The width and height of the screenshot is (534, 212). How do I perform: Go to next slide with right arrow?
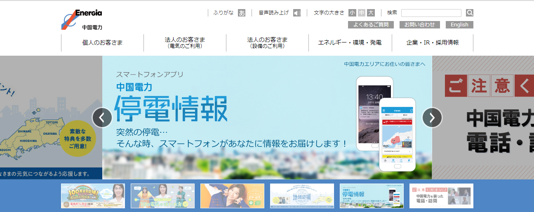click(x=432, y=118)
